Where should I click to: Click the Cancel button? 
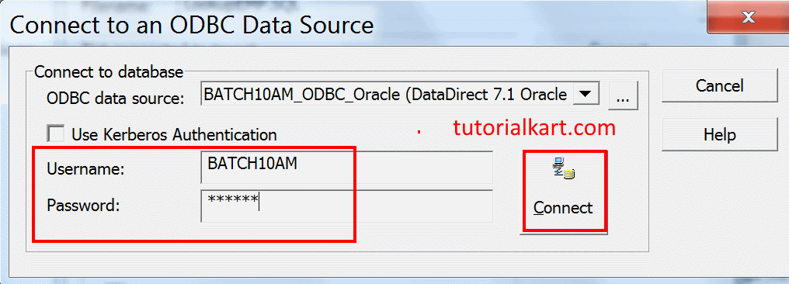720,85
